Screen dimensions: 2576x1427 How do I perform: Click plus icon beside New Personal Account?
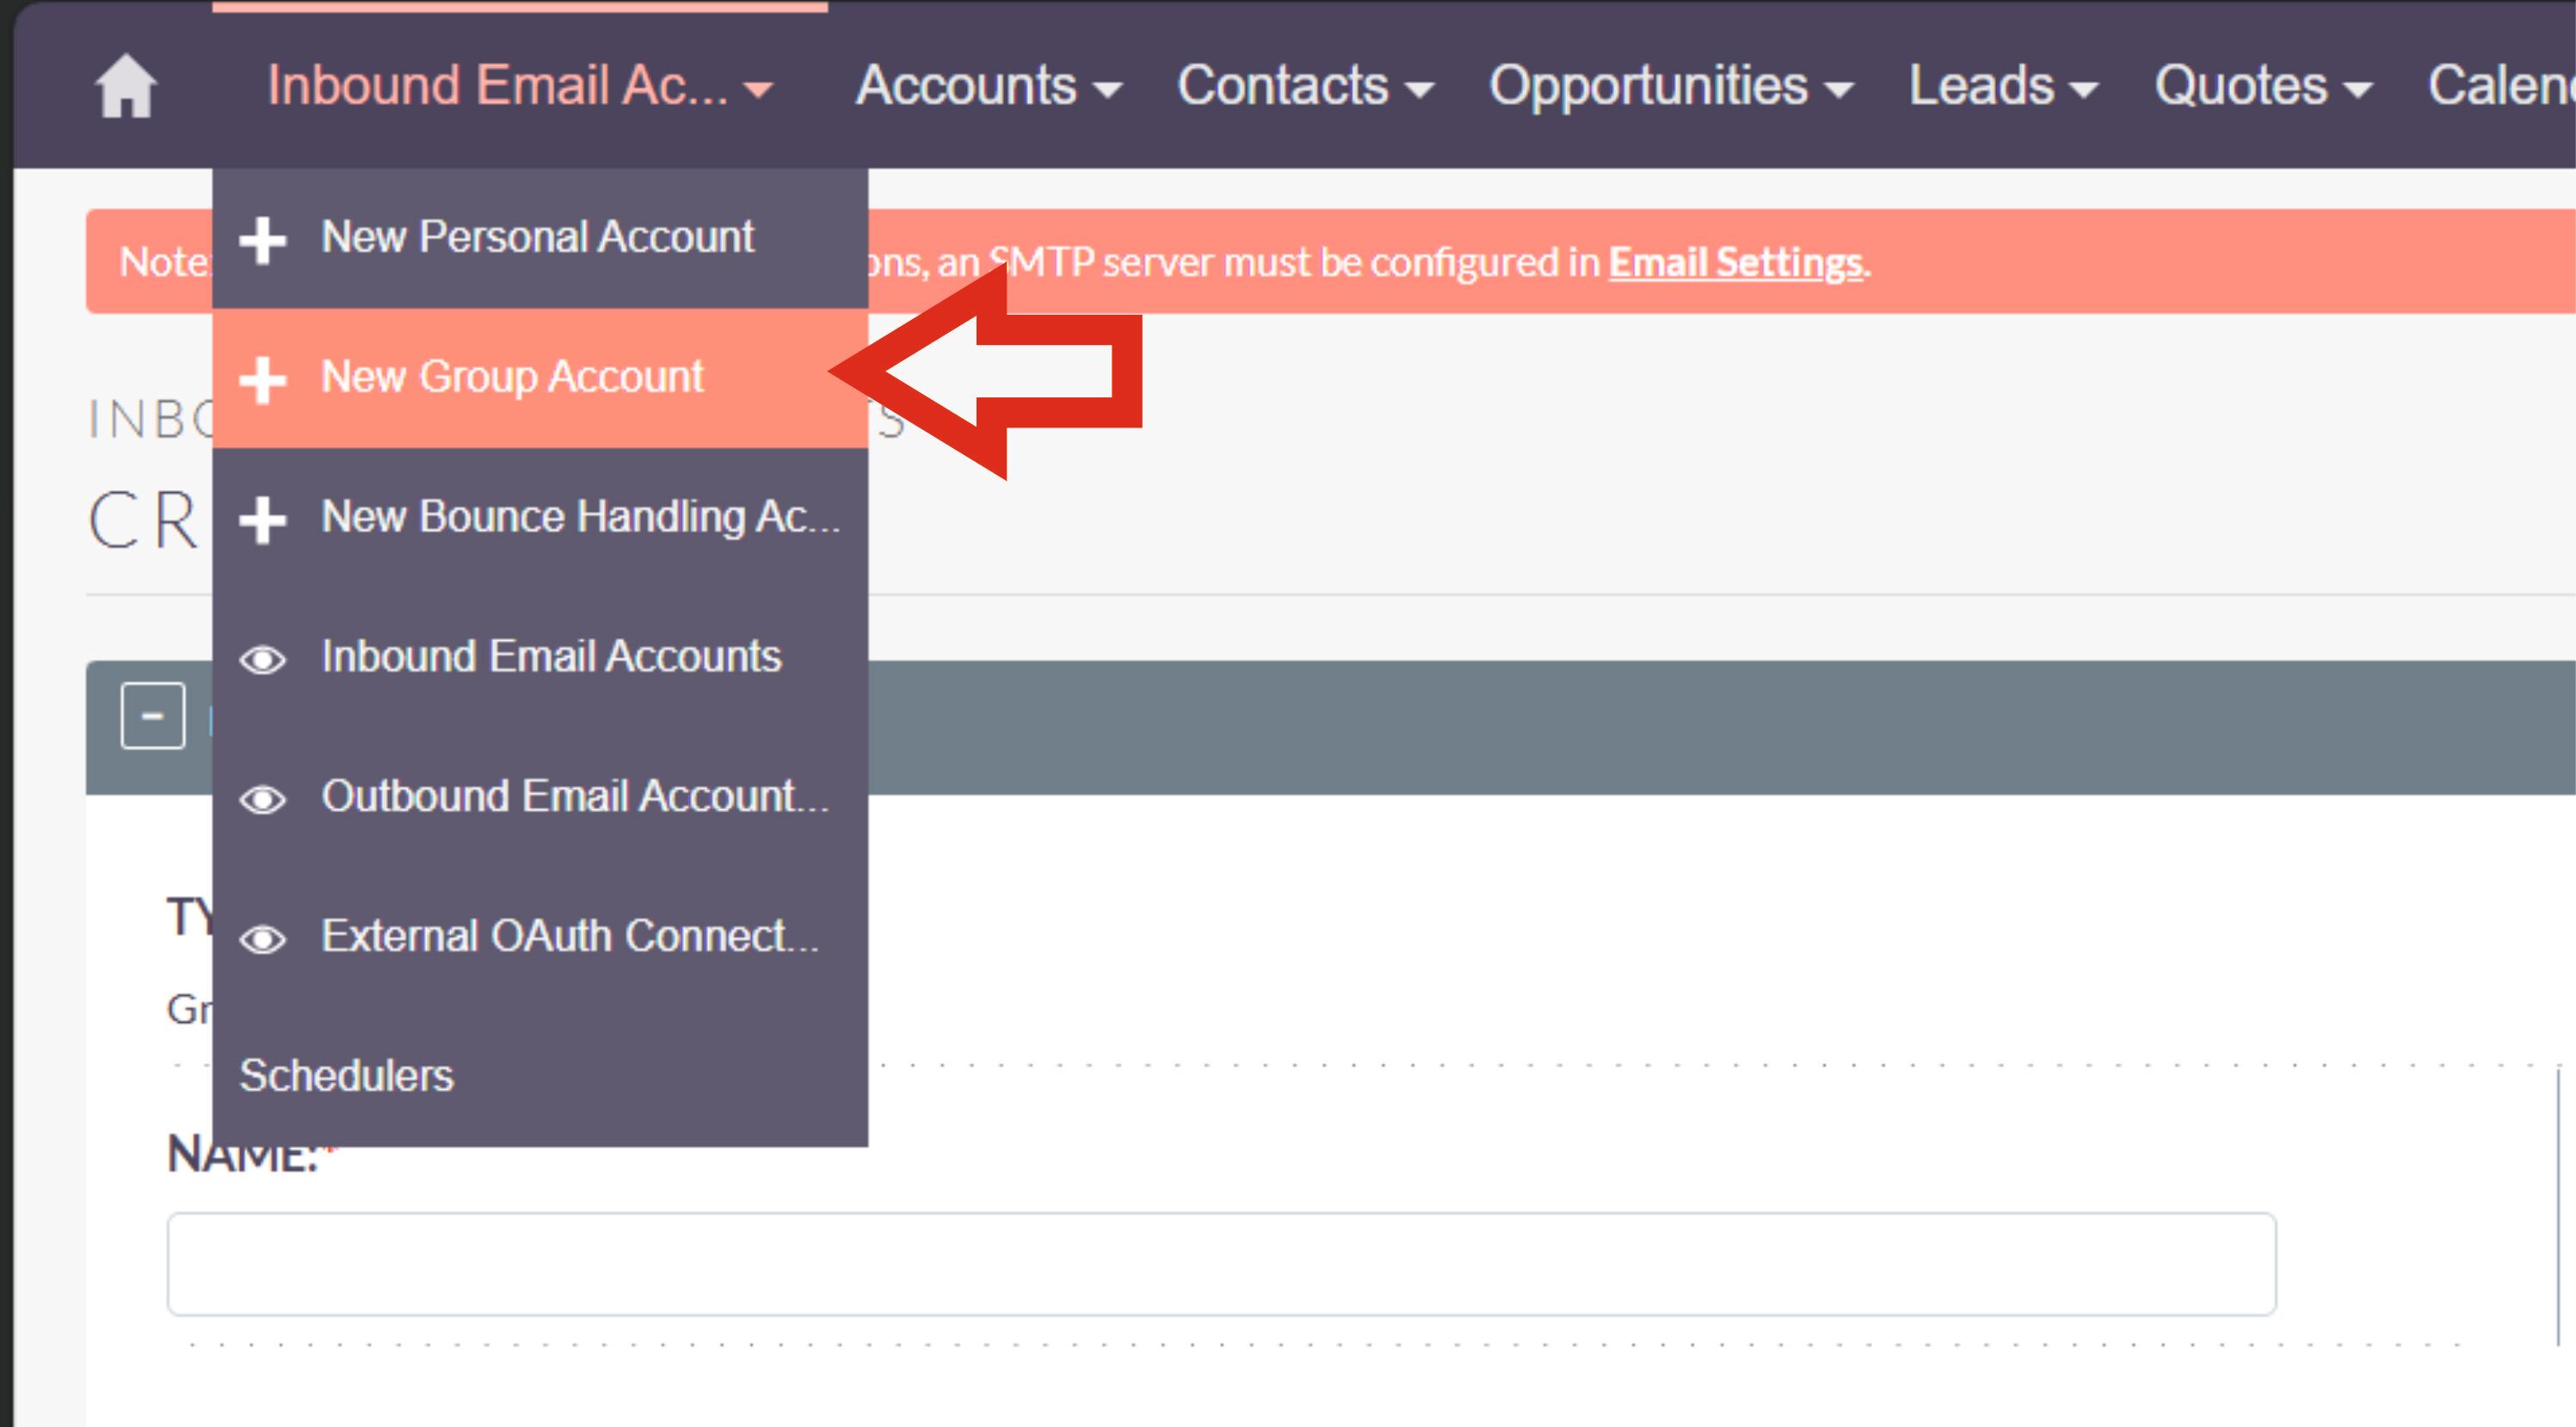tap(263, 240)
